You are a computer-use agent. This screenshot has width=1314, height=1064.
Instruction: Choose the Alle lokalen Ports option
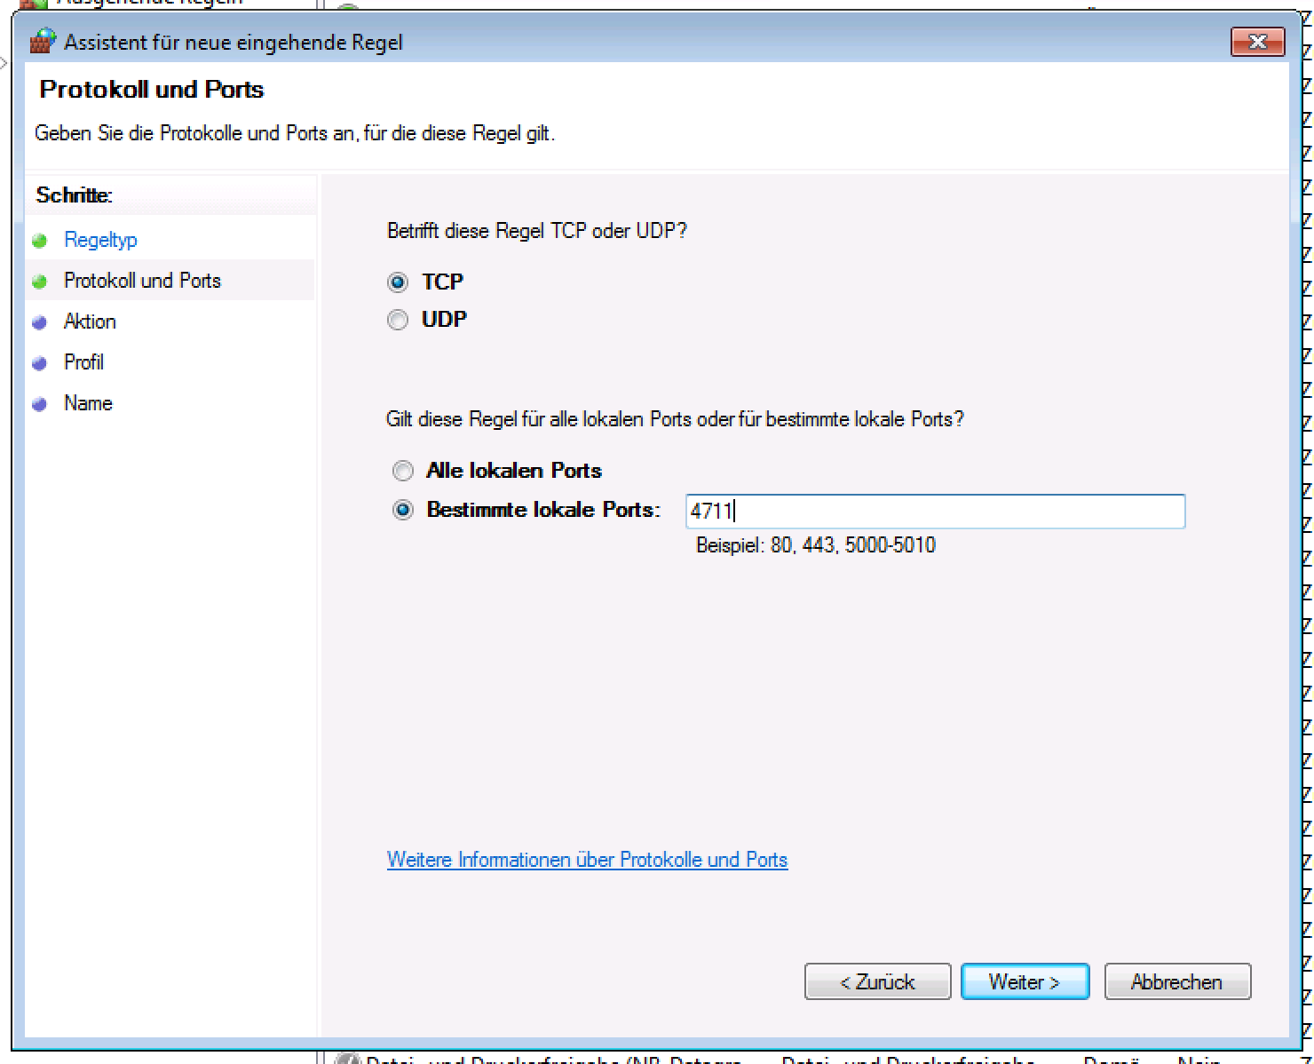pos(403,471)
